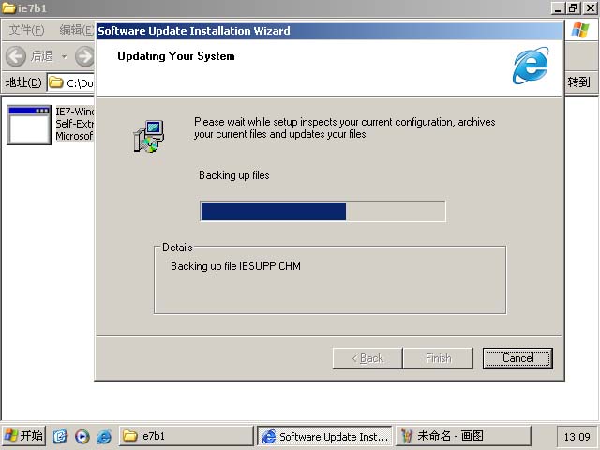This screenshot has width=600, height=450.
Task: Click the Windows flag logo in Explorer
Action: 580,30
